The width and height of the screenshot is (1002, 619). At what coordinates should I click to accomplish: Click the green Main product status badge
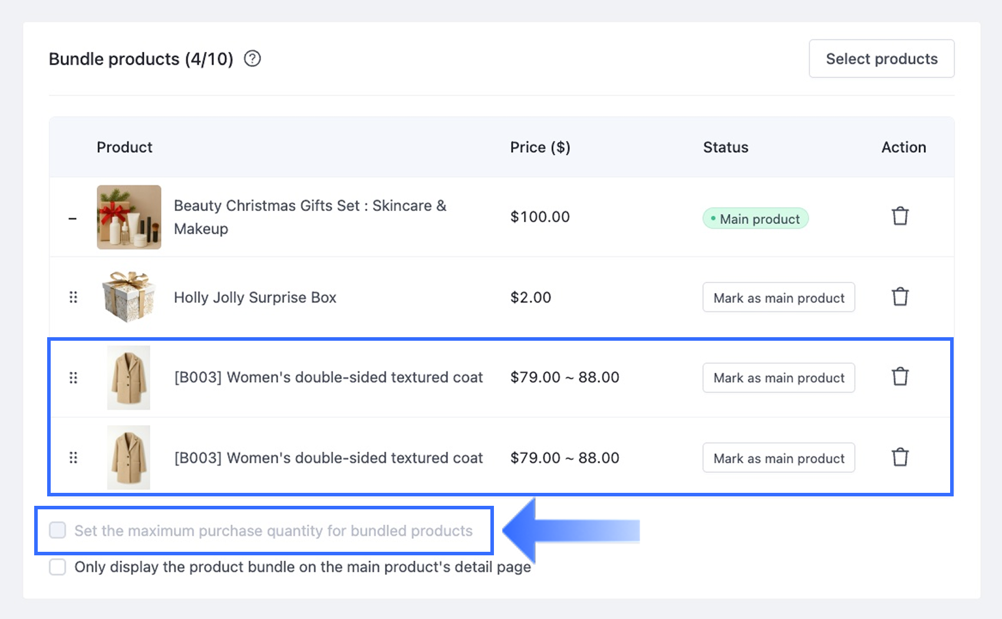[x=755, y=219]
